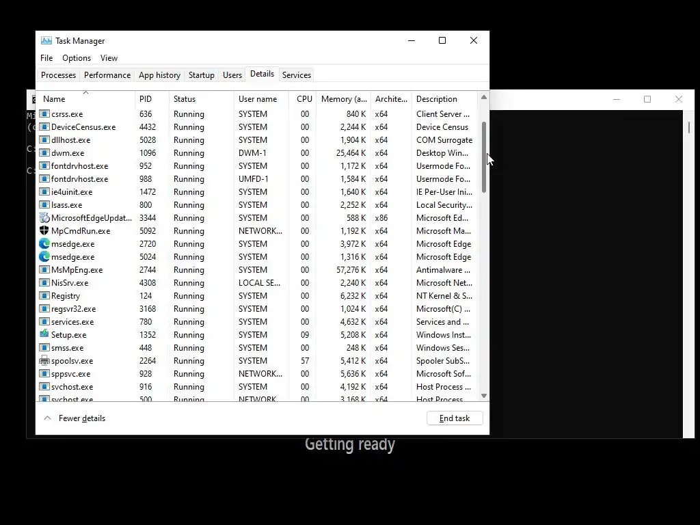700x525 pixels.
Task: Minimize the background console window
Action: pyautogui.click(x=617, y=99)
